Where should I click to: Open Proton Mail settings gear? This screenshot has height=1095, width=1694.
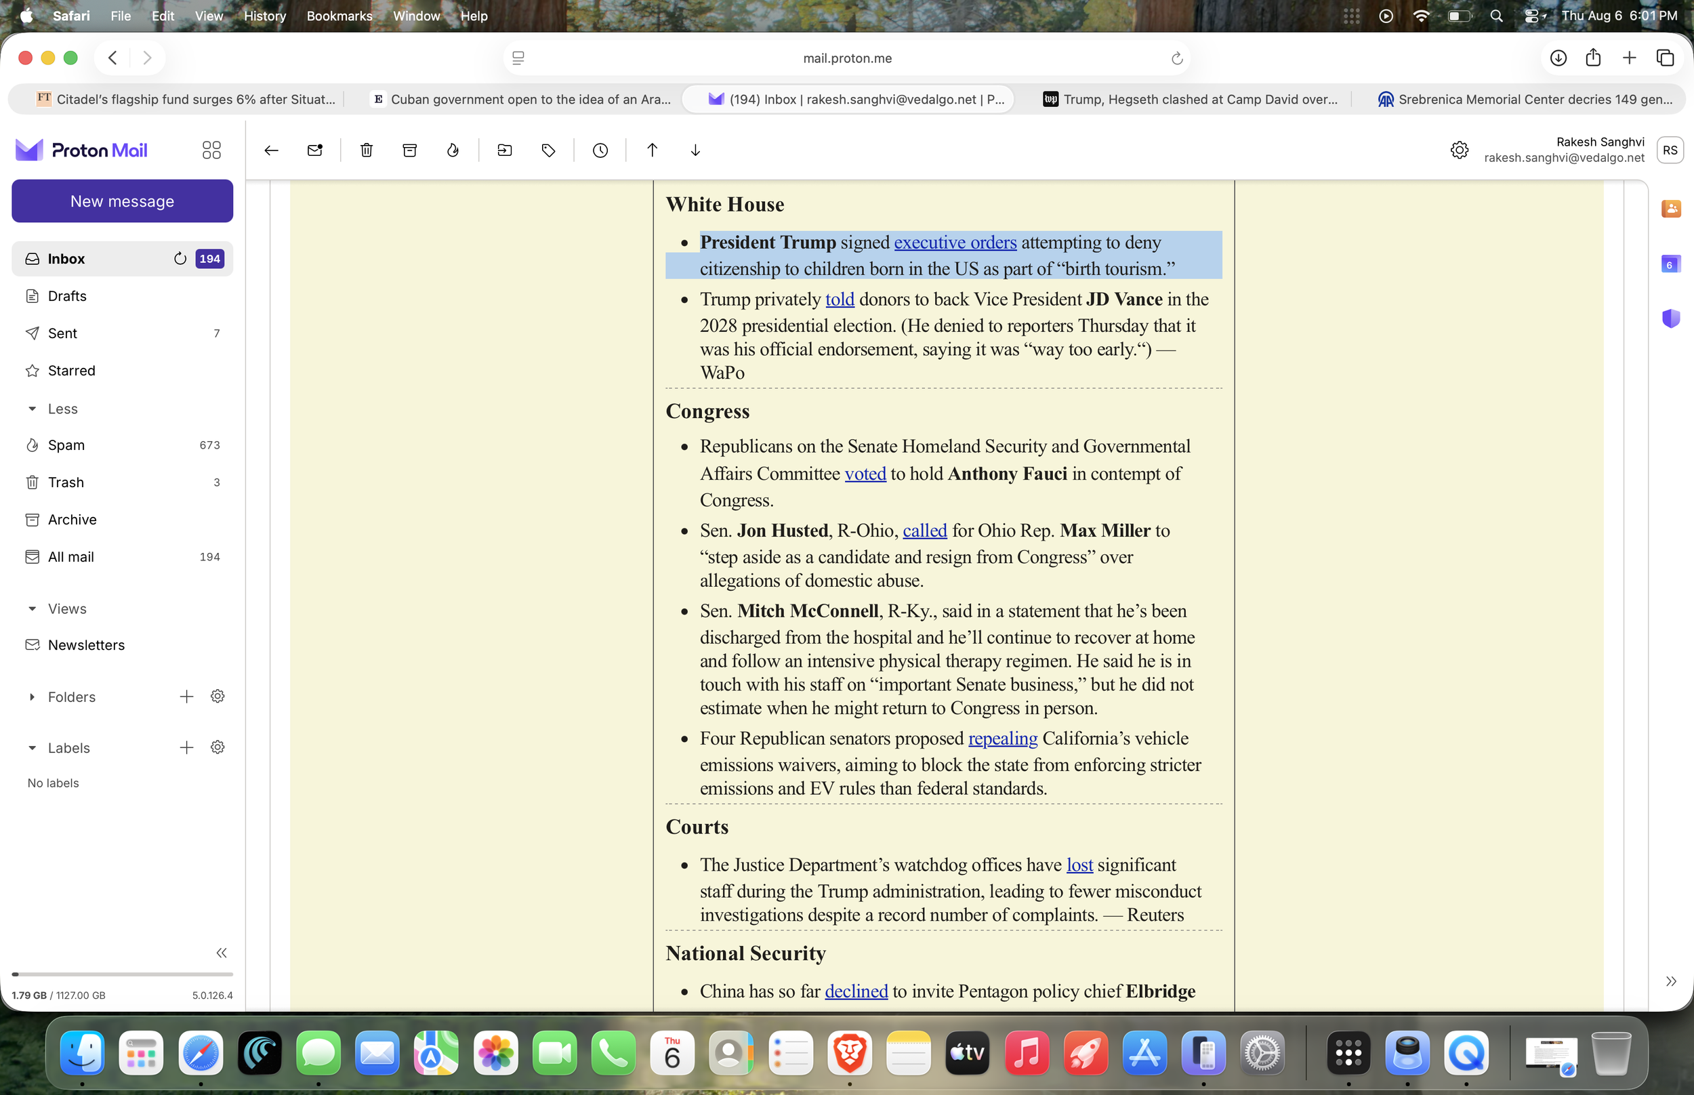1459,150
